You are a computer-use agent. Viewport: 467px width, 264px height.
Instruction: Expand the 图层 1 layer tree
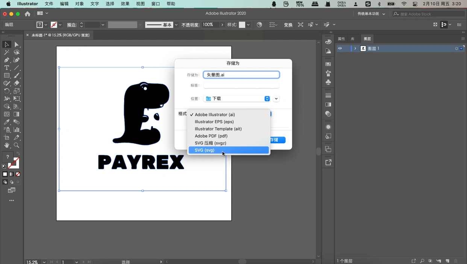coord(355,48)
